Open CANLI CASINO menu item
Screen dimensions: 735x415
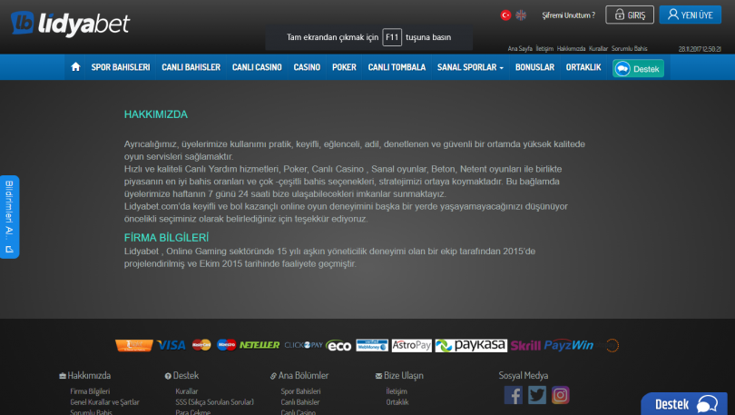[x=257, y=67]
